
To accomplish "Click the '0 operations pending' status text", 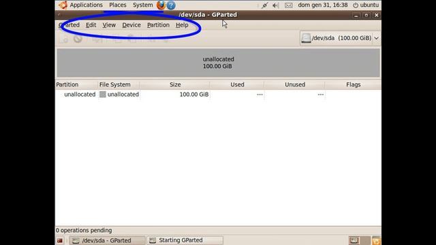I will click(84, 230).
